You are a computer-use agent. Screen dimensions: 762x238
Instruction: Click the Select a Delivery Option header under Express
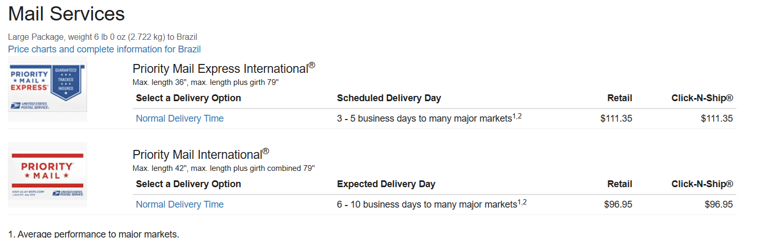coord(188,98)
